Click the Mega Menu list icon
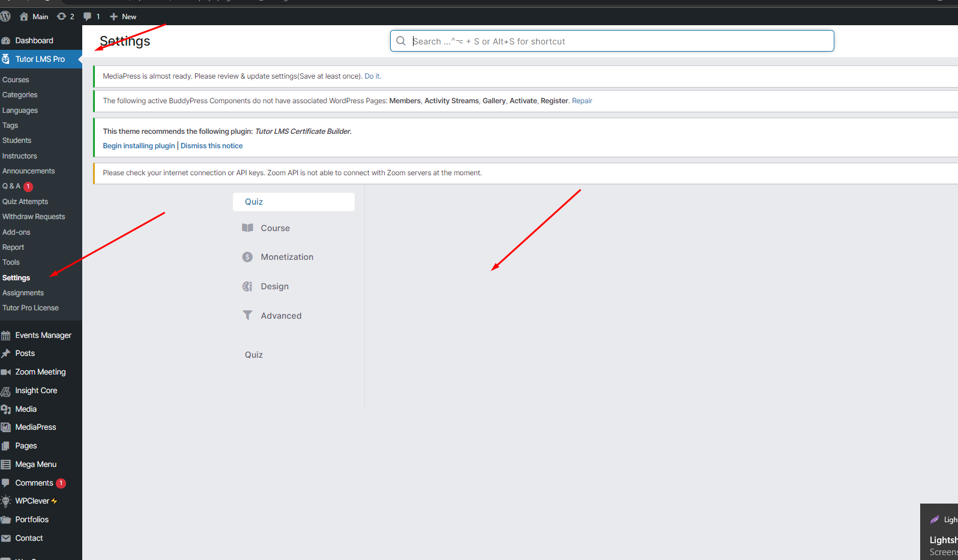Screen dimensions: 958x560 coord(6,465)
